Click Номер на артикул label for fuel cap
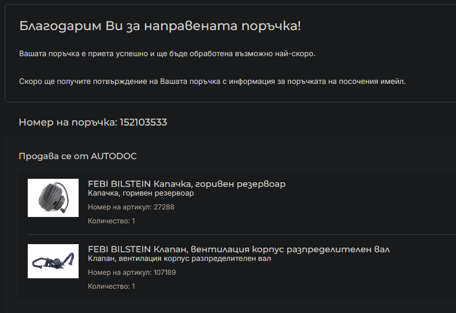This screenshot has width=456, height=313. coord(120,207)
